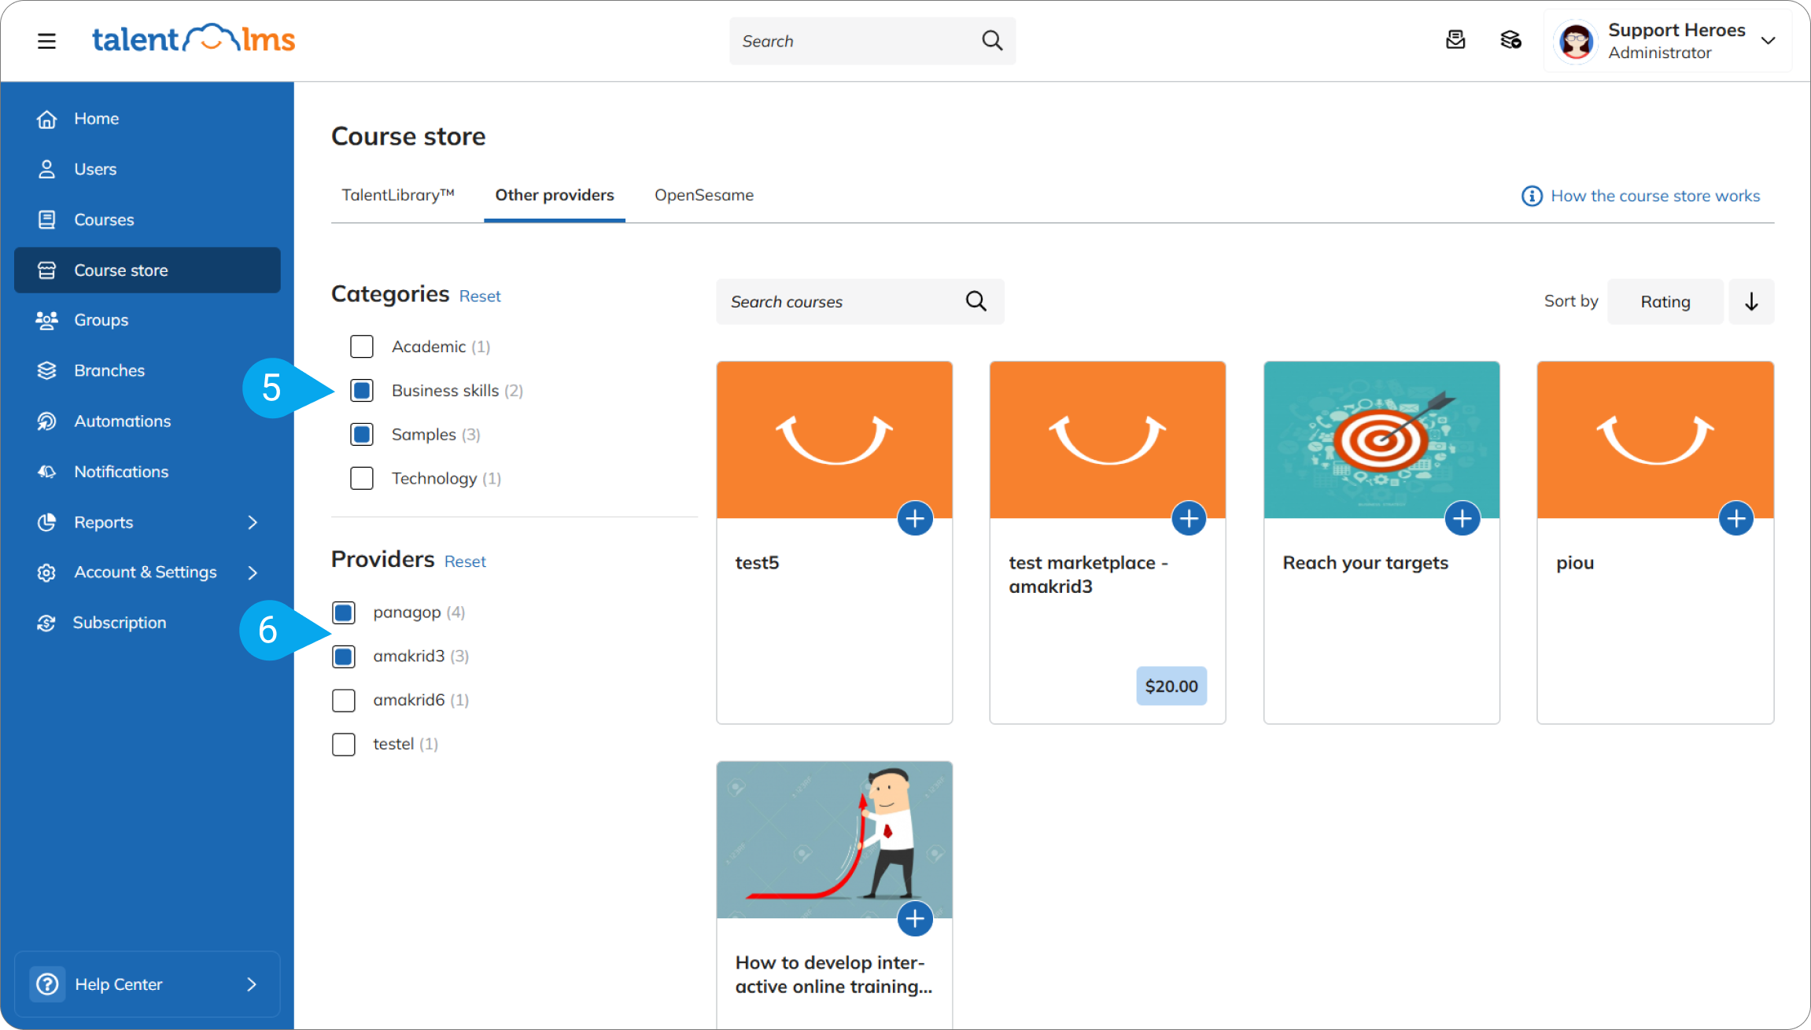Check the Academic category checkbox

[362, 347]
